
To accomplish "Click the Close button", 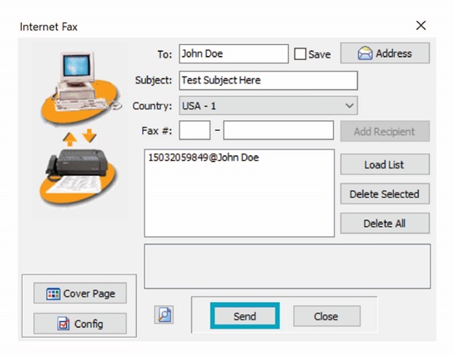I will (326, 316).
